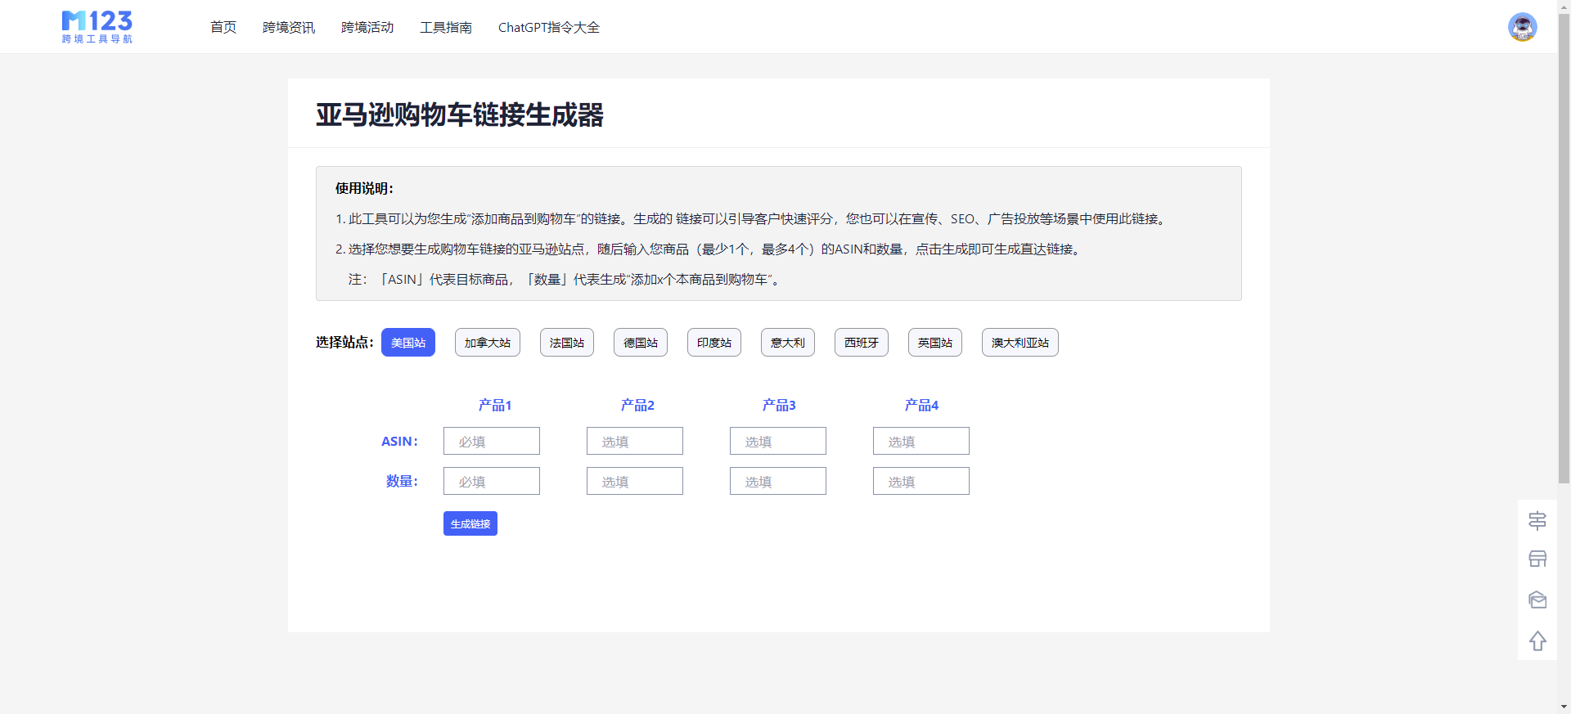The height and width of the screenshot is (714, 1571).
Task: Select 法国站 site option
Action: pos(567,343)
